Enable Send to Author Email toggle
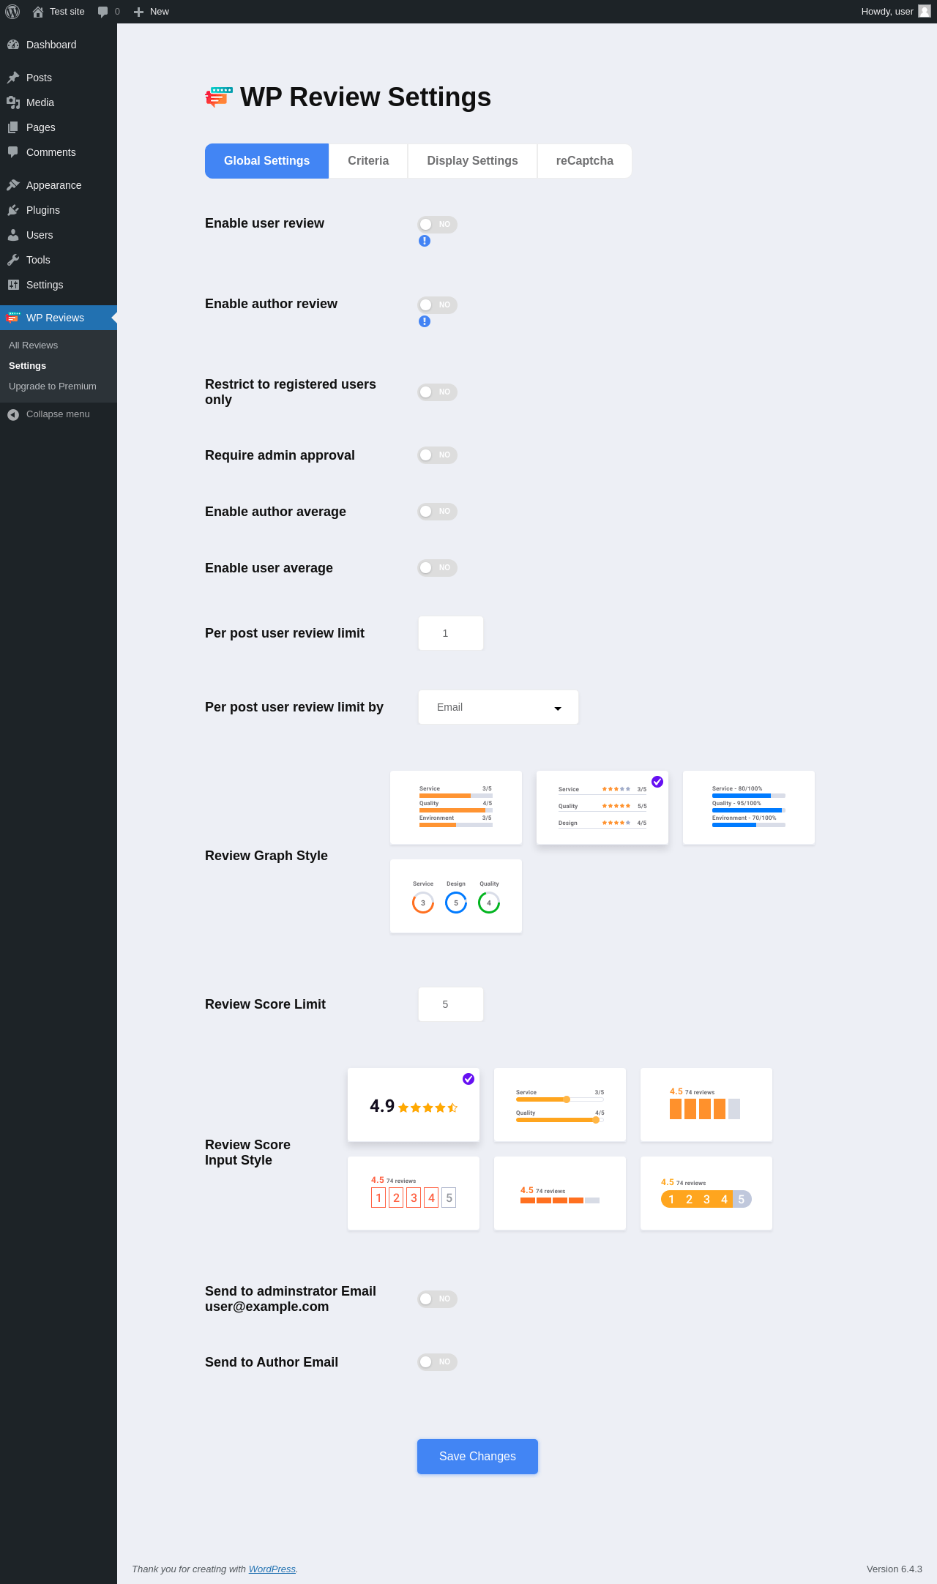This screenshot has width=937, height=1584. 437,1361
